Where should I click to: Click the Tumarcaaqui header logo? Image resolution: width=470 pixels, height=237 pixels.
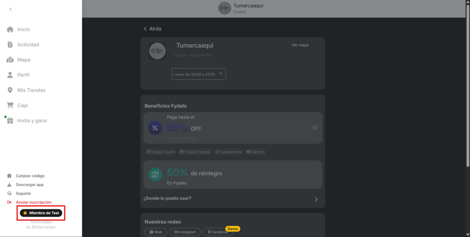(x=224, y=8)
